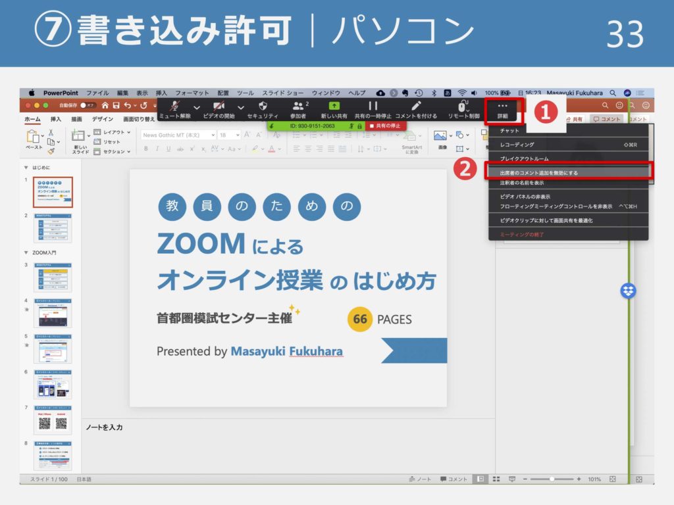Open the Apple menu

[32, 93]
